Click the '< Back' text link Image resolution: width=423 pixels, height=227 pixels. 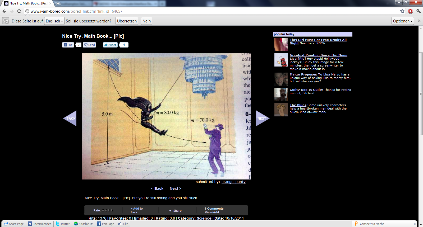pyautogui.click(x=157, y=188)
